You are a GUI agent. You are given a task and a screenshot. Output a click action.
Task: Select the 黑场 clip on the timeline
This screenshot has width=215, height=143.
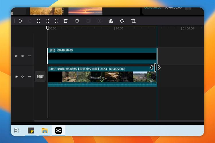pyautogui.click(x=102, y=56)
